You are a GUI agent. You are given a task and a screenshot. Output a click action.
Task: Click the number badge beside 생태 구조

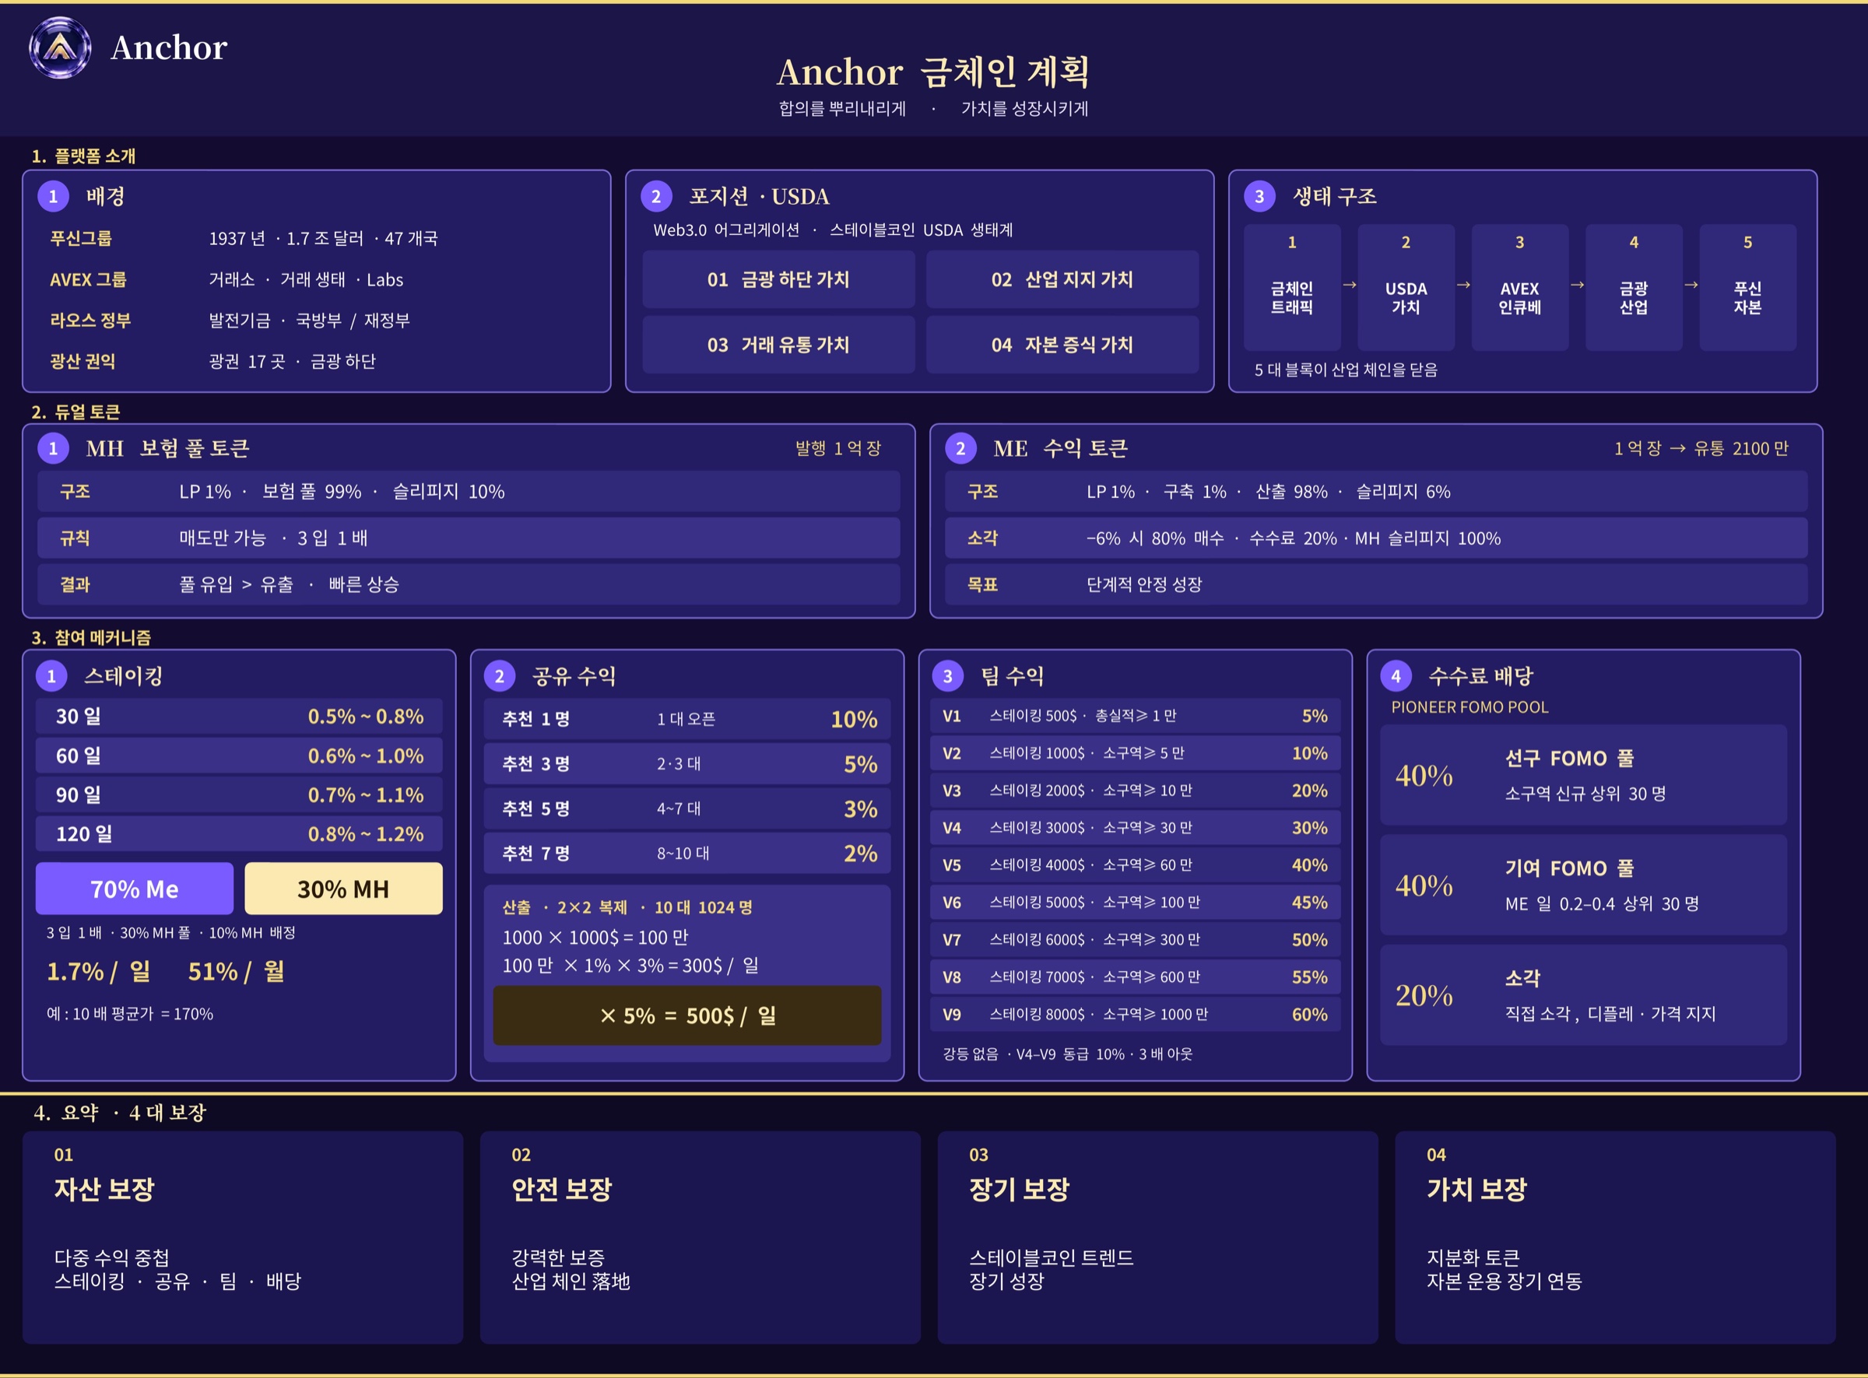click(x=1260, y=196)
